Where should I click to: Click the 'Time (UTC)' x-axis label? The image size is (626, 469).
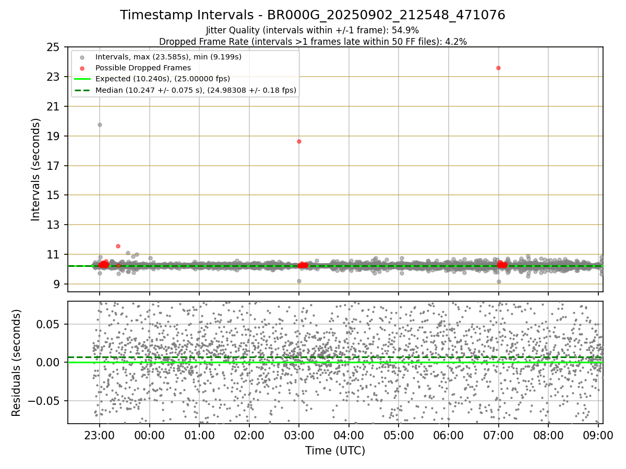[x=335, y=450]
